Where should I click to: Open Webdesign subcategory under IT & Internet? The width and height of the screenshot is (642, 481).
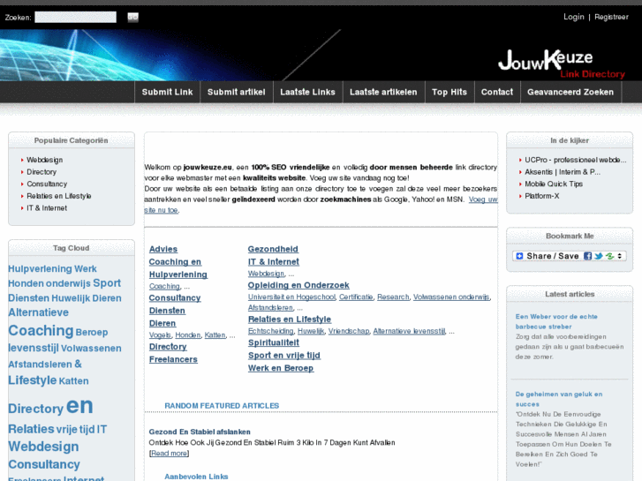266,274
